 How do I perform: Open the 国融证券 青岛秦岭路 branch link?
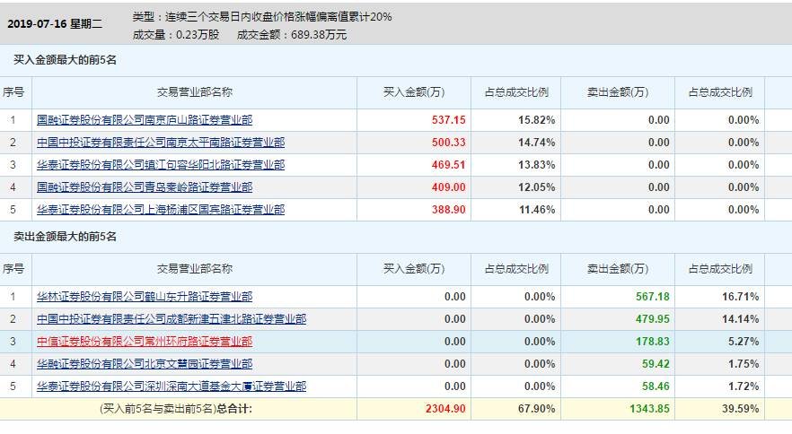click(x=145, y=187)
